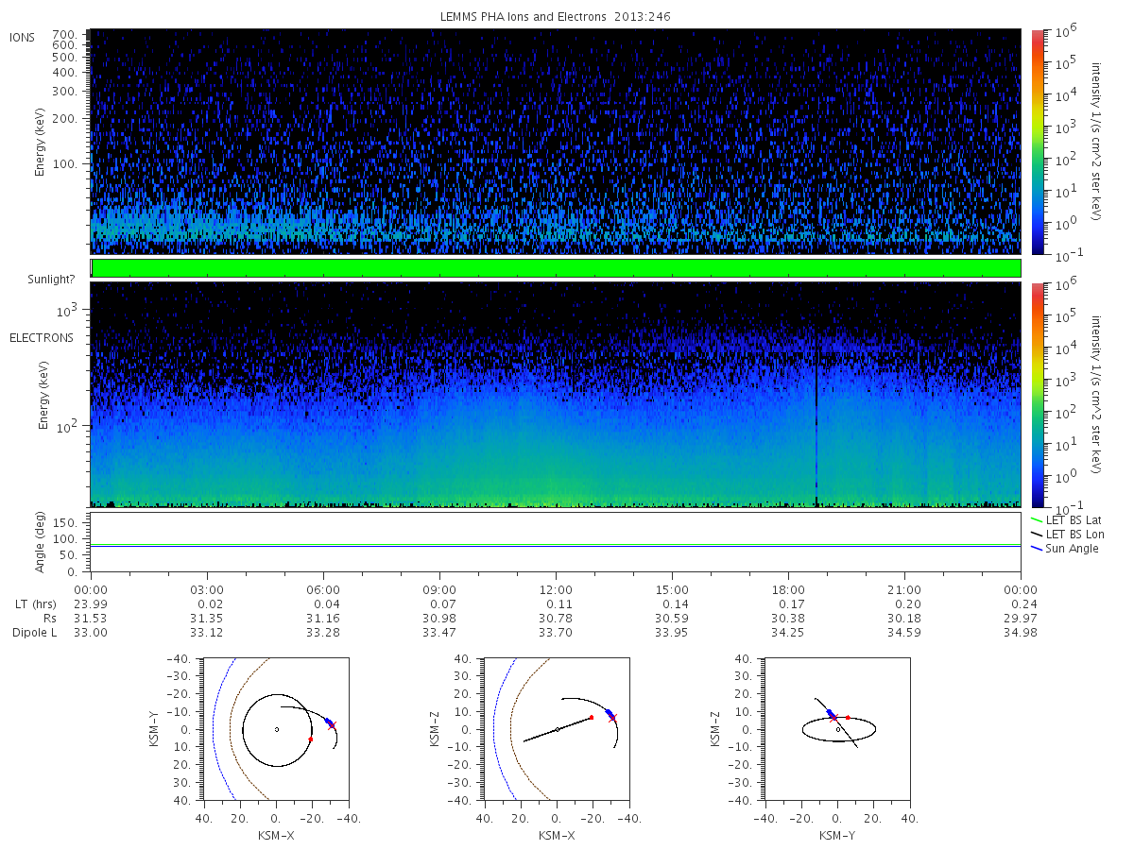Click the KSM-X versus KSM-Z orbit plot
The image size is (1134, 850).
pyautogui.click(x=556, y=728)
